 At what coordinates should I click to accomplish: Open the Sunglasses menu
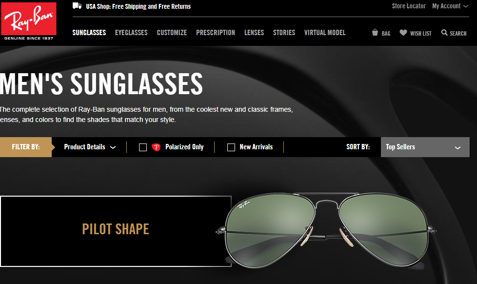[x=89, y=33]
